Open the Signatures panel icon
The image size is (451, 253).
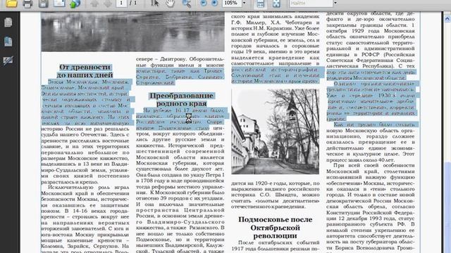pos(8,60)
